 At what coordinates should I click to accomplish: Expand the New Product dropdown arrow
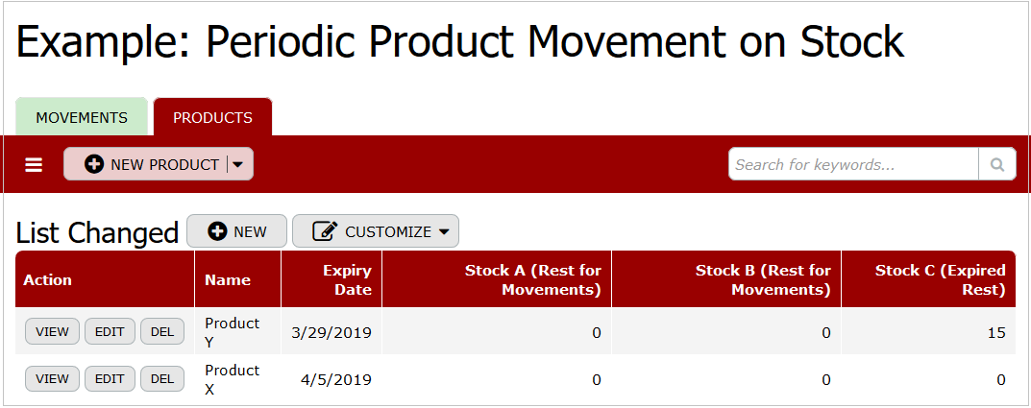click(x=238, y=164)
